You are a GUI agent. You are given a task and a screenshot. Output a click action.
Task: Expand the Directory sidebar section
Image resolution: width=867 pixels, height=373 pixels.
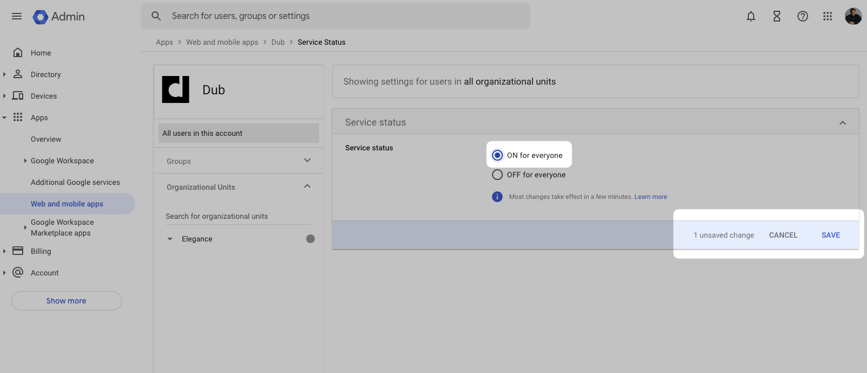[4, 74]
